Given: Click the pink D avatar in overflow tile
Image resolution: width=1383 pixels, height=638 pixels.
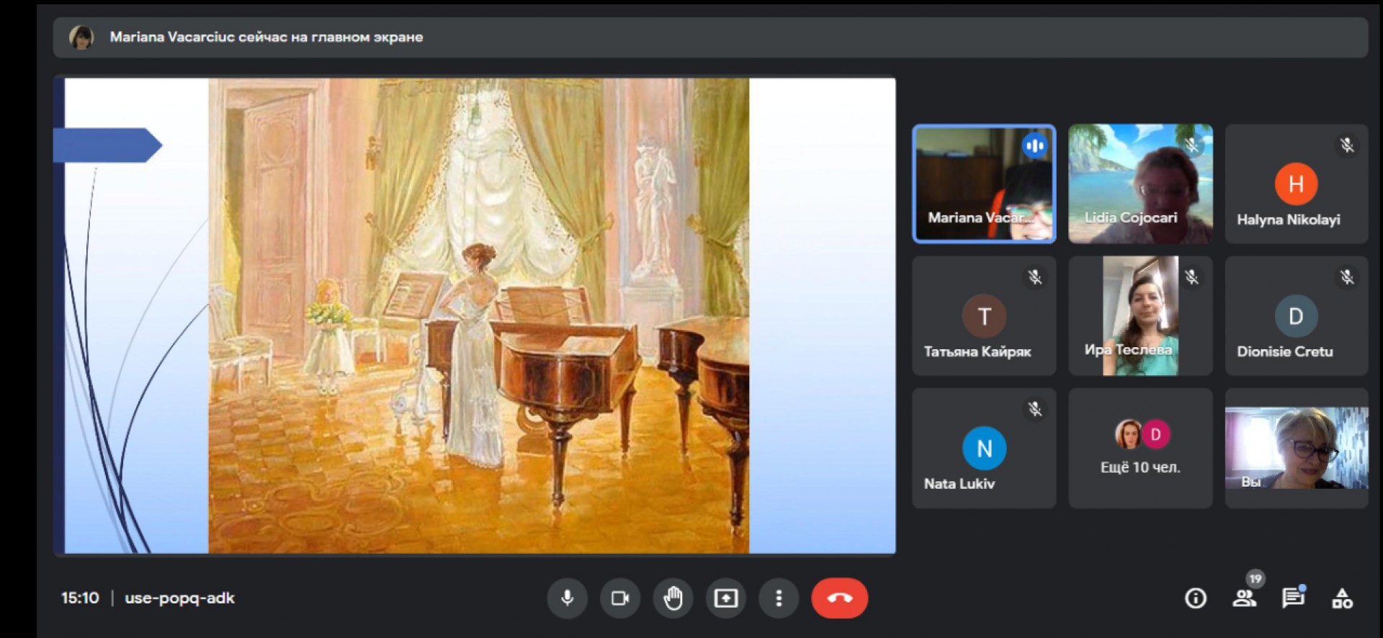Looking at the screenshot, I should pyautogui.click(x=1155, y=434).
